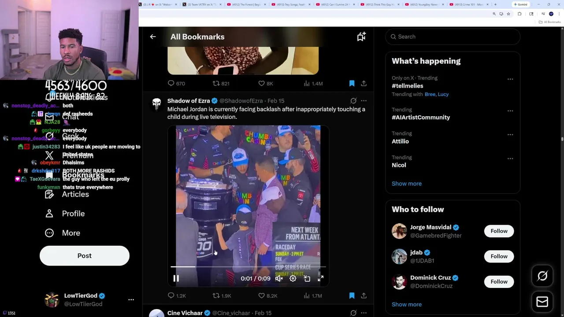The width and height of the screenshot is (564, 317).
Task: Open @ShadowofEzra handle link
Action: [x=241, y=101]
